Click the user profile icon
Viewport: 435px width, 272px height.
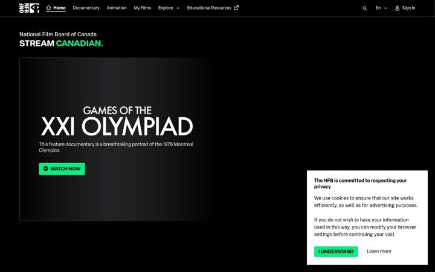coord(398,8)
